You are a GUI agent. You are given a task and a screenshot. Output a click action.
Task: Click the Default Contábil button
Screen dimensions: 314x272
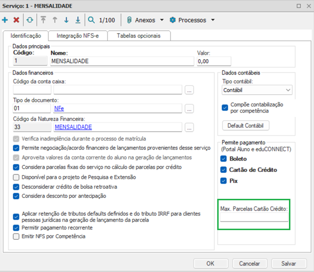(246, 126)
